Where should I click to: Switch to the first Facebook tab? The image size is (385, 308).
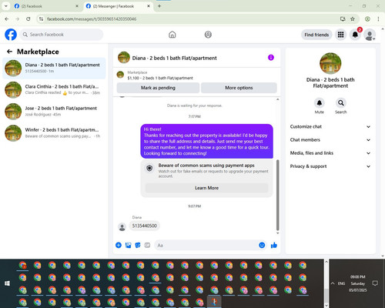46,6
